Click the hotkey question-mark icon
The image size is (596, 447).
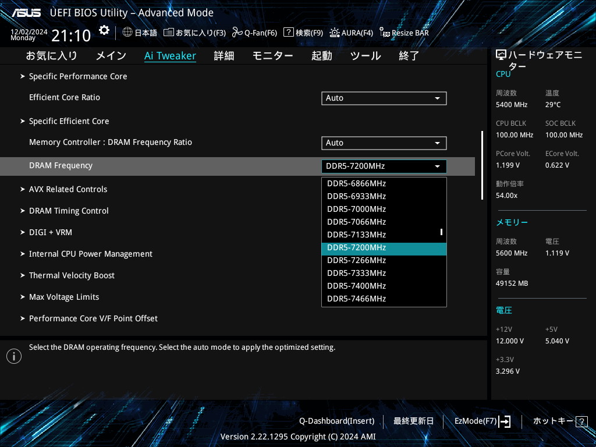pyautogui.click(x=581, y=421)
